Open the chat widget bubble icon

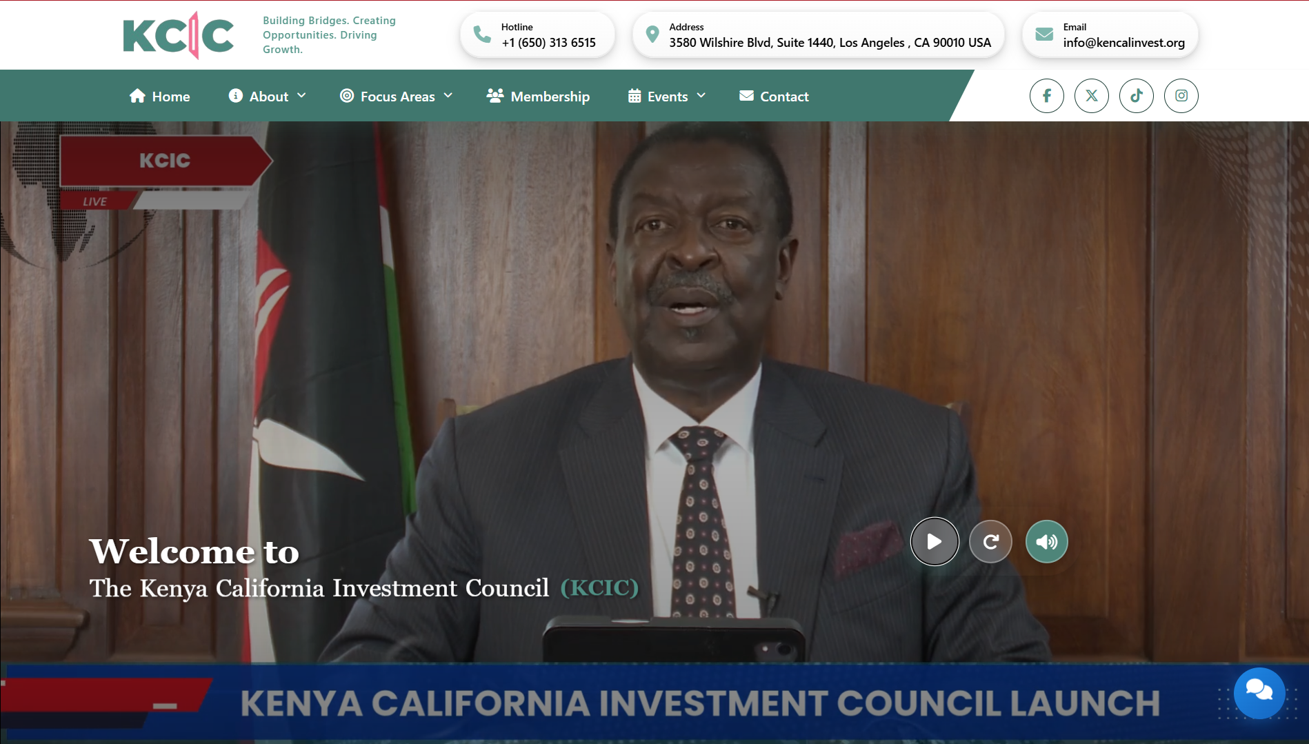point(1260,693)
